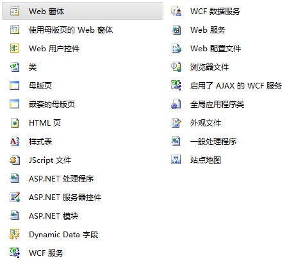296x270 pixels.
Task: Click the JScript 文件 icon
Action: point(15,160)
